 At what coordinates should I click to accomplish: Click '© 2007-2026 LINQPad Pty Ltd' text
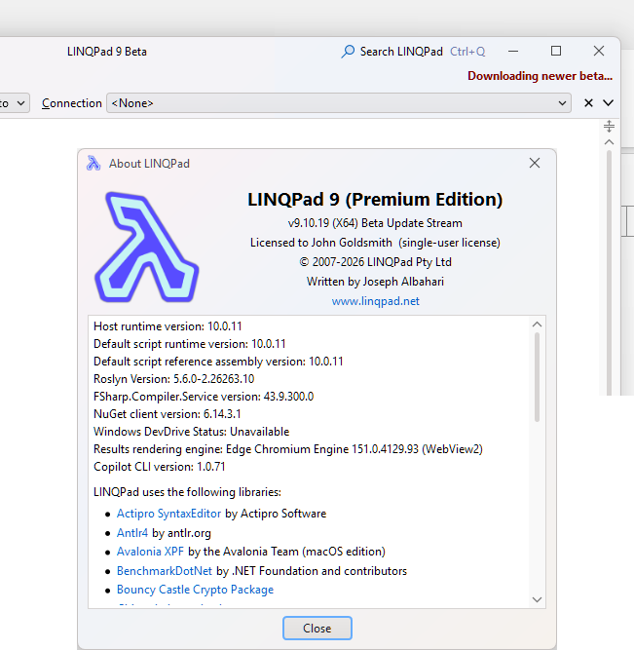coord(375,262)
